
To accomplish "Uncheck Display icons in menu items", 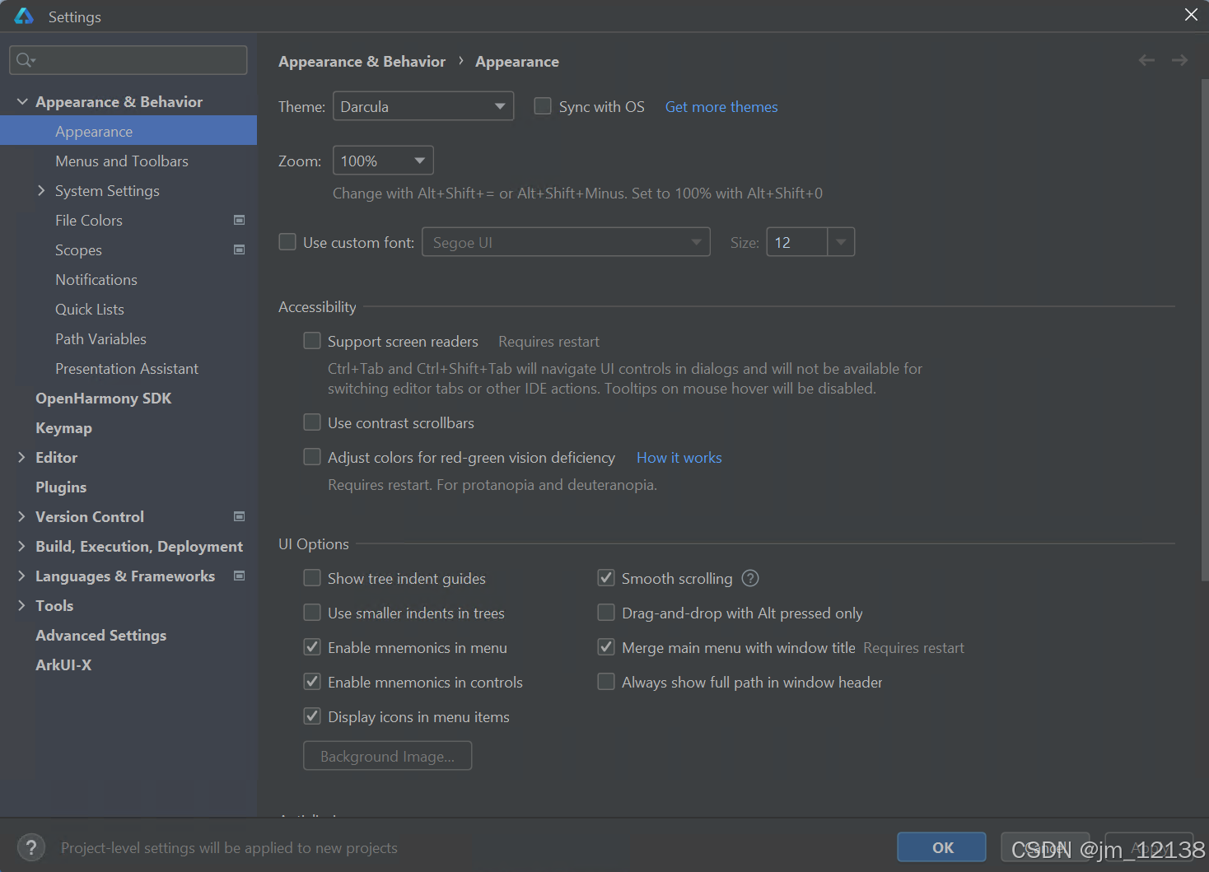I will pyautogui.click(x=312, y=716).
